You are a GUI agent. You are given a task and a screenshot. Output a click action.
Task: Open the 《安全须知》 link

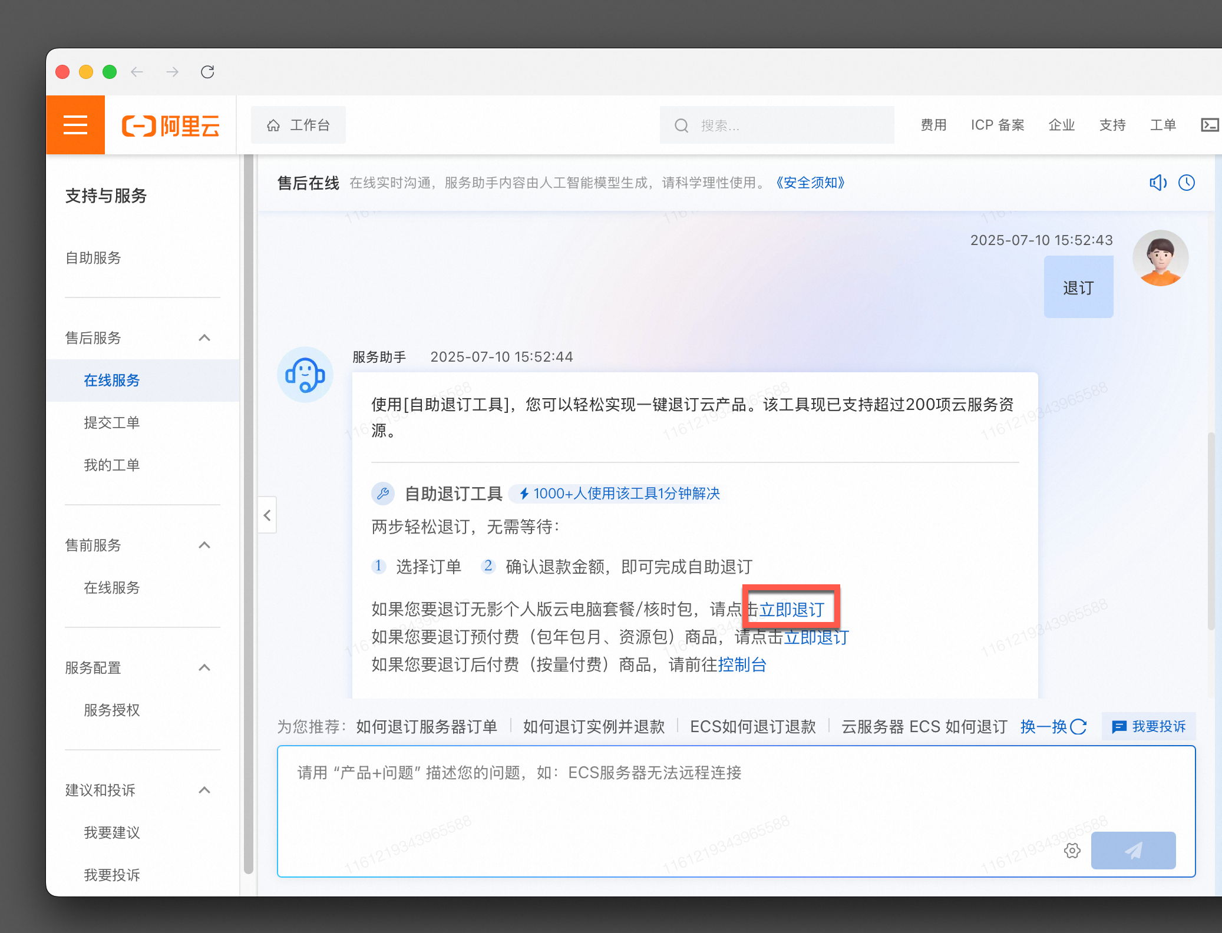[810, 183]
